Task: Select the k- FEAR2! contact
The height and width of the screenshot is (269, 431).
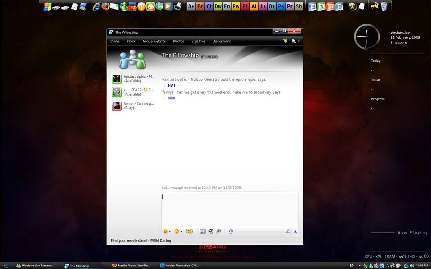Action: 133,92
